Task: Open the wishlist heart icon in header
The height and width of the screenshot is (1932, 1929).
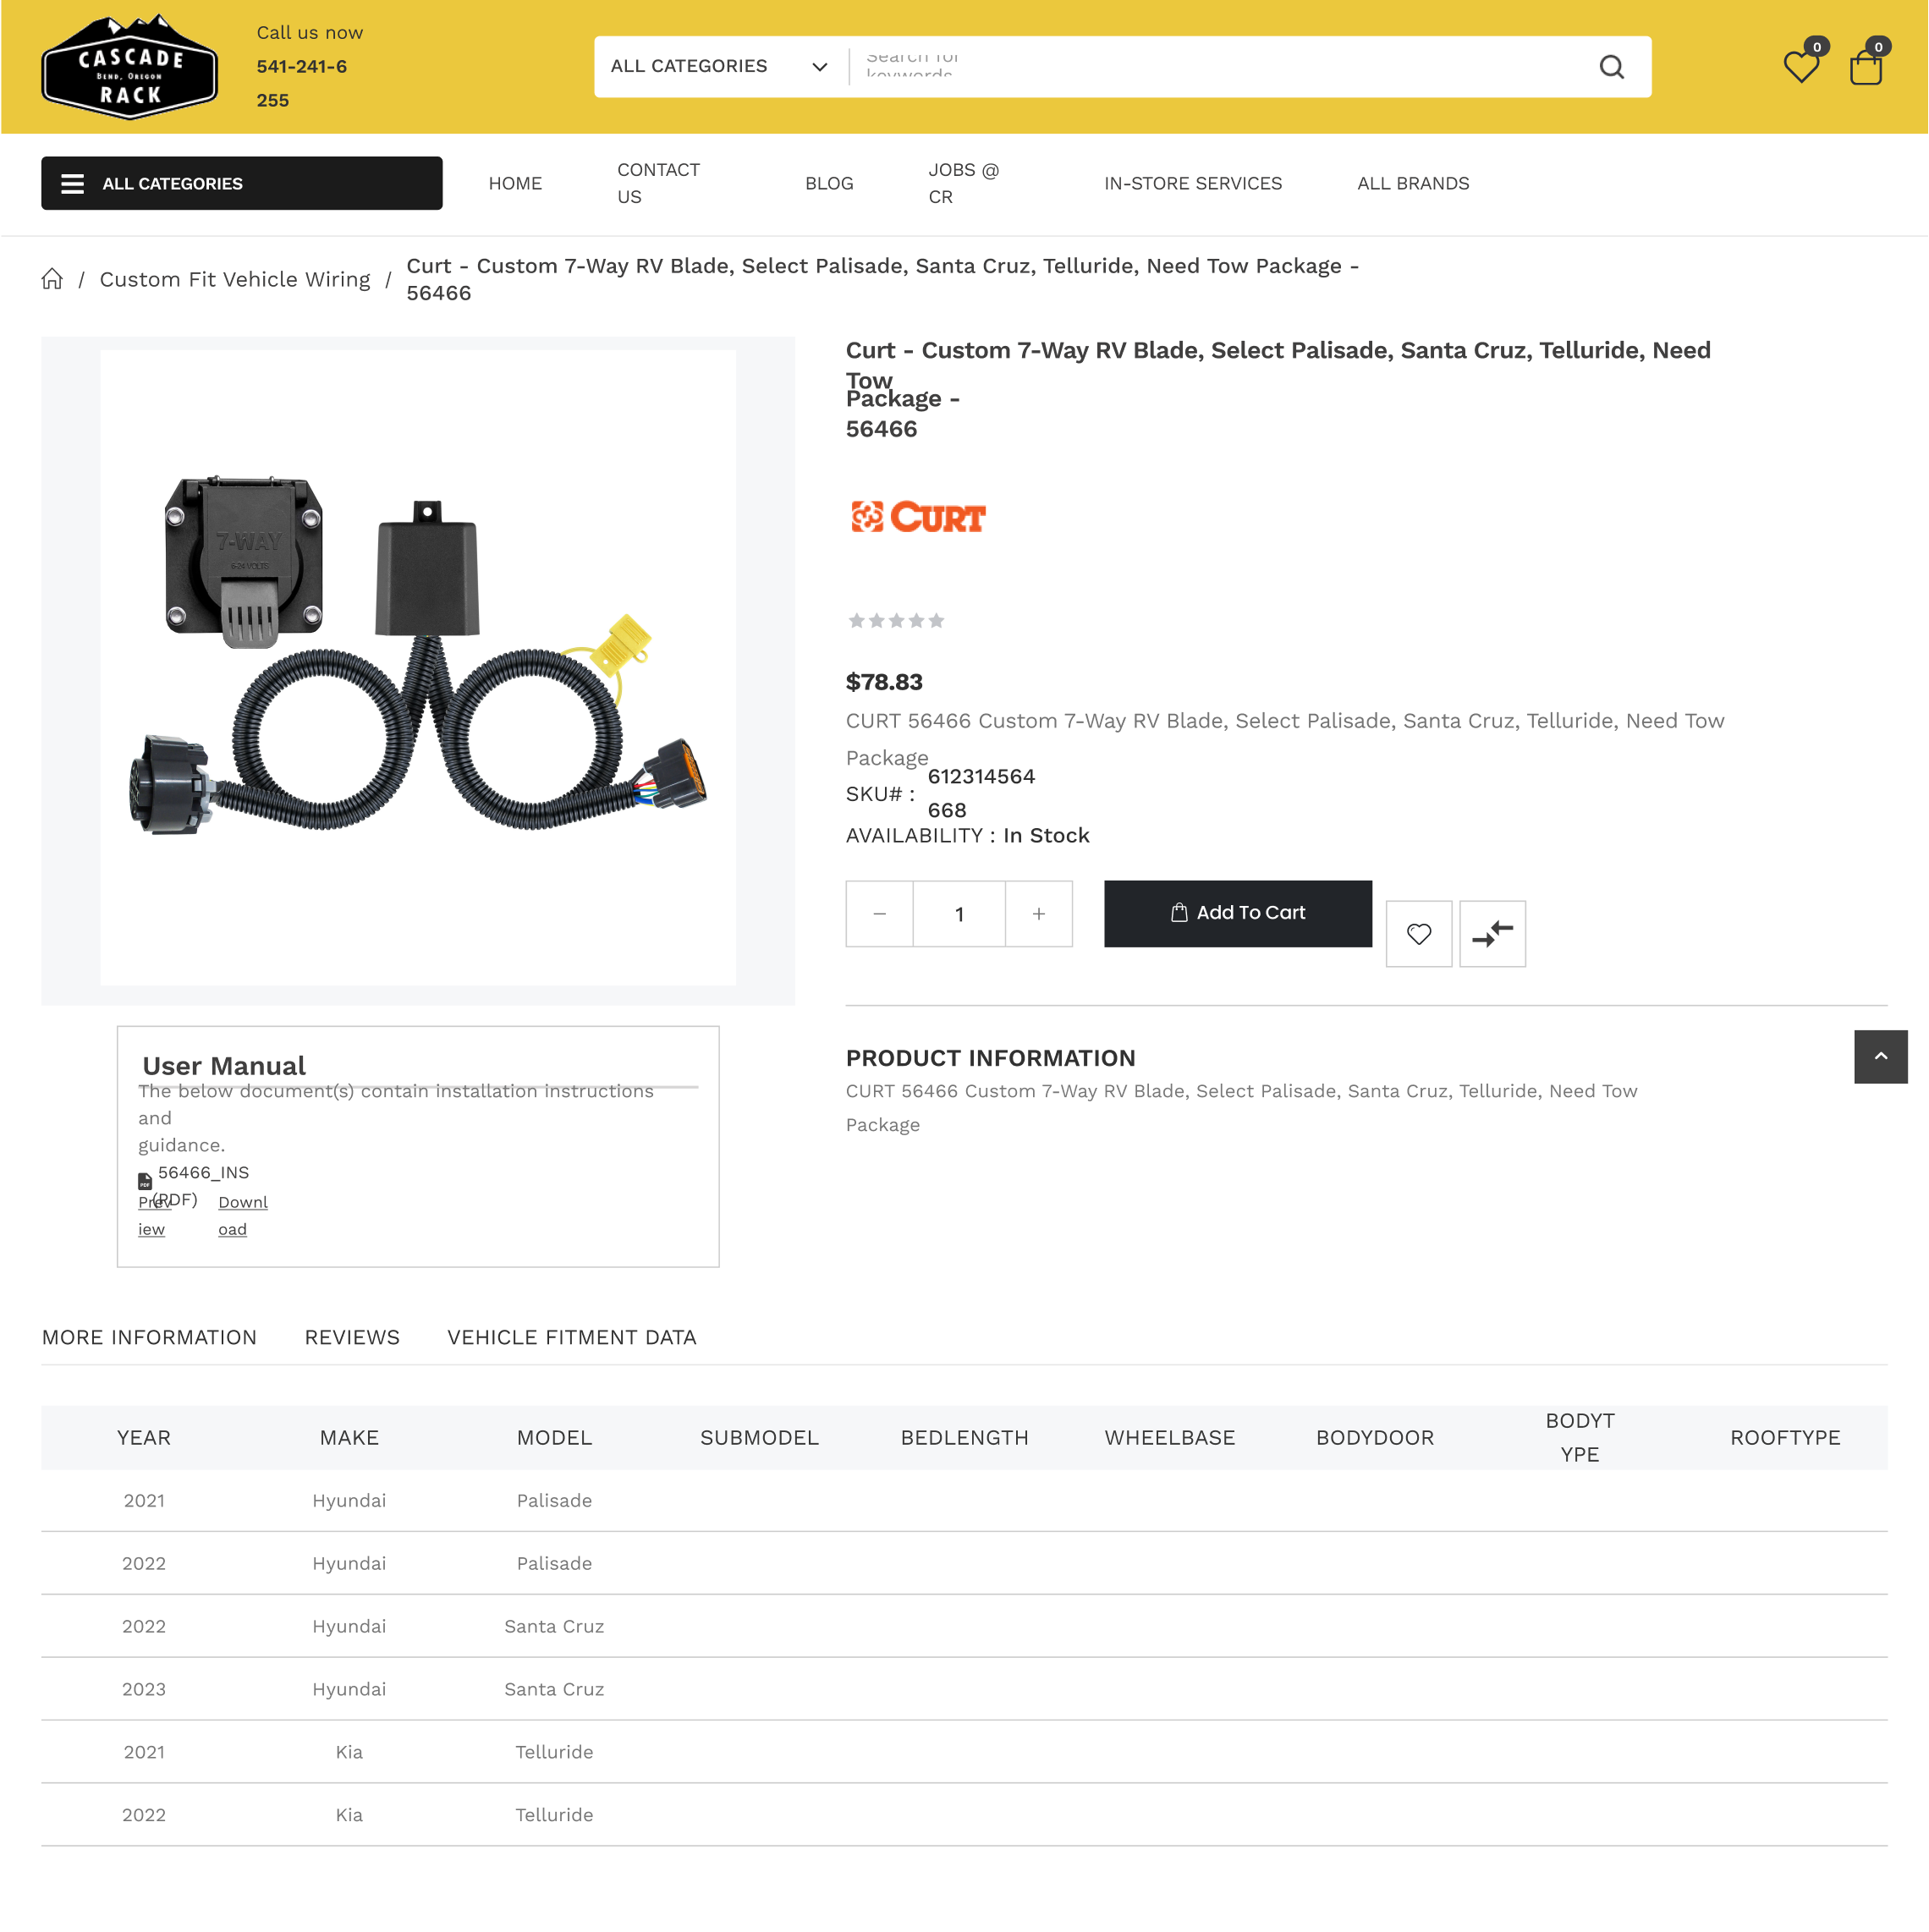Action: tap(1800, 67)
